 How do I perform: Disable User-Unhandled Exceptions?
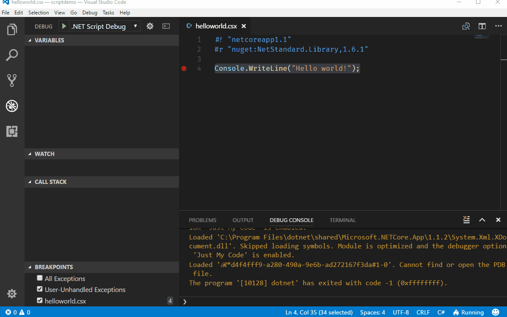(x=39, y=289)
